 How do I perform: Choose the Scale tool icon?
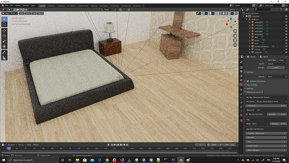(4, 41)
